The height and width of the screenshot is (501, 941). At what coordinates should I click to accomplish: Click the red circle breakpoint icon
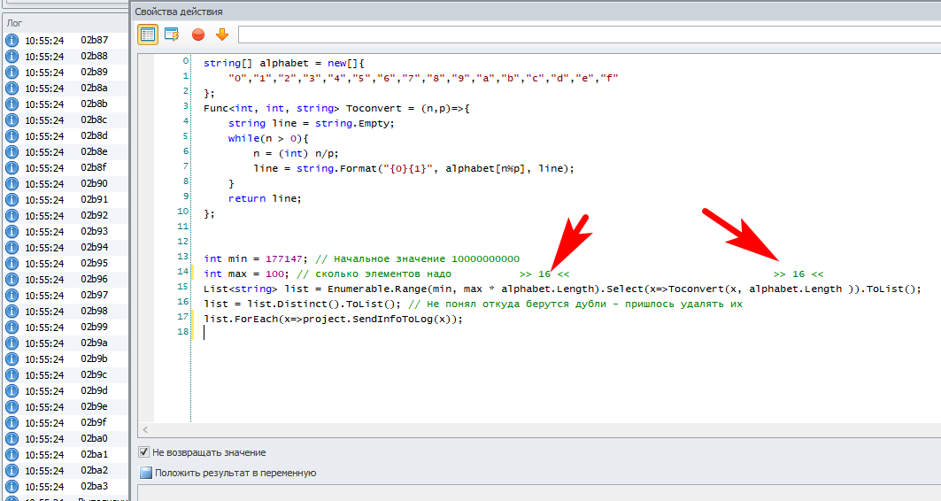pyautogui.click(x=198, y=35)
